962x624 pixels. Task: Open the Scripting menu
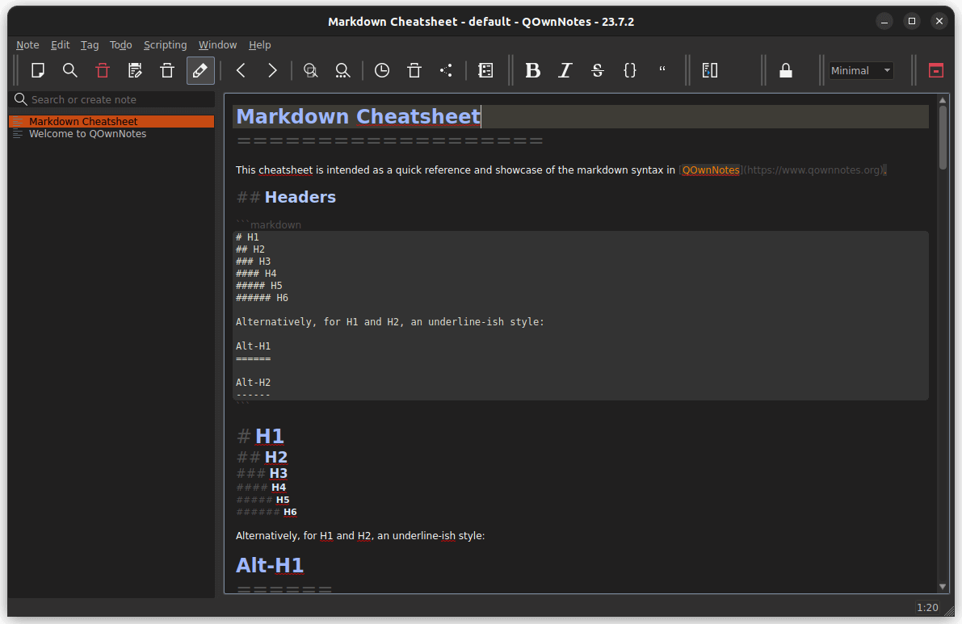click(165, 44)
